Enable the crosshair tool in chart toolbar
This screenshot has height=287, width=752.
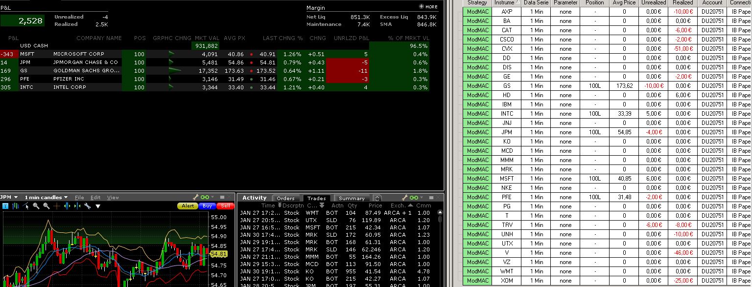coord(57,206)
